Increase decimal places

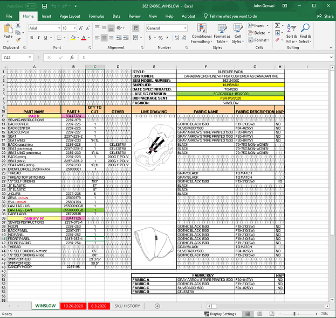177,38
